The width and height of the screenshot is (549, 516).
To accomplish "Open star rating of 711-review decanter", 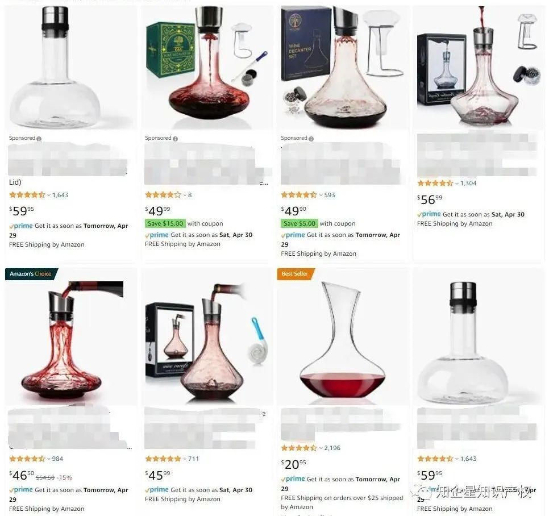I will pyautogui.click(x=163, y=459).
